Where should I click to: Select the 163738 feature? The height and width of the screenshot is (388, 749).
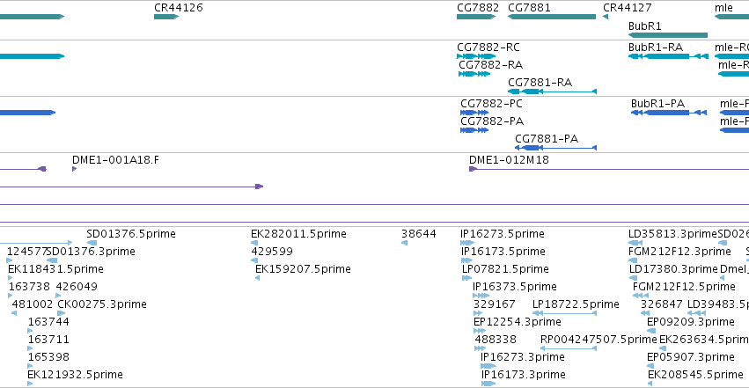(10, 296)
